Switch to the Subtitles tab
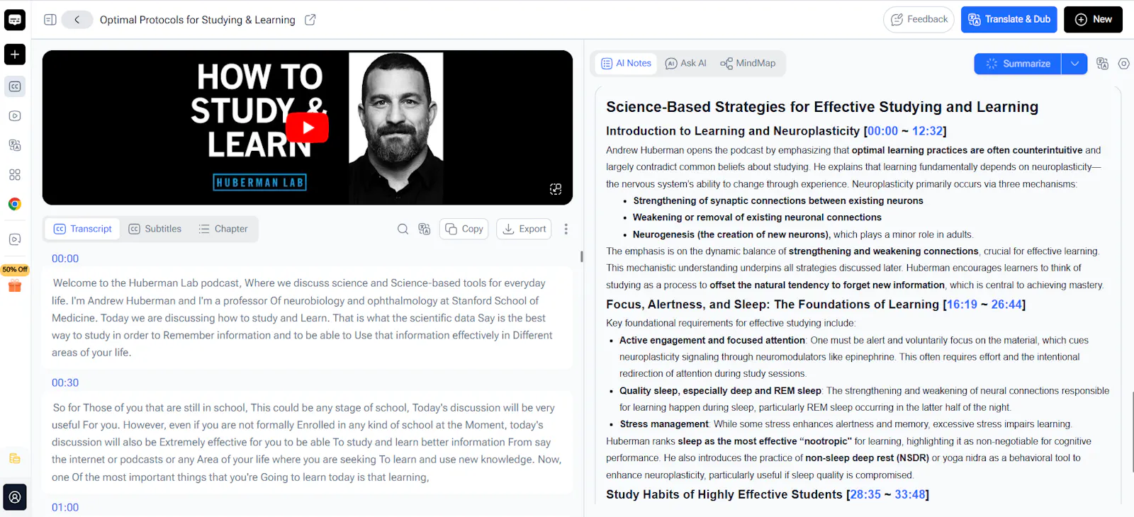Image resolution: width=1134 pixels, height=517 pixels. [155, 229]
